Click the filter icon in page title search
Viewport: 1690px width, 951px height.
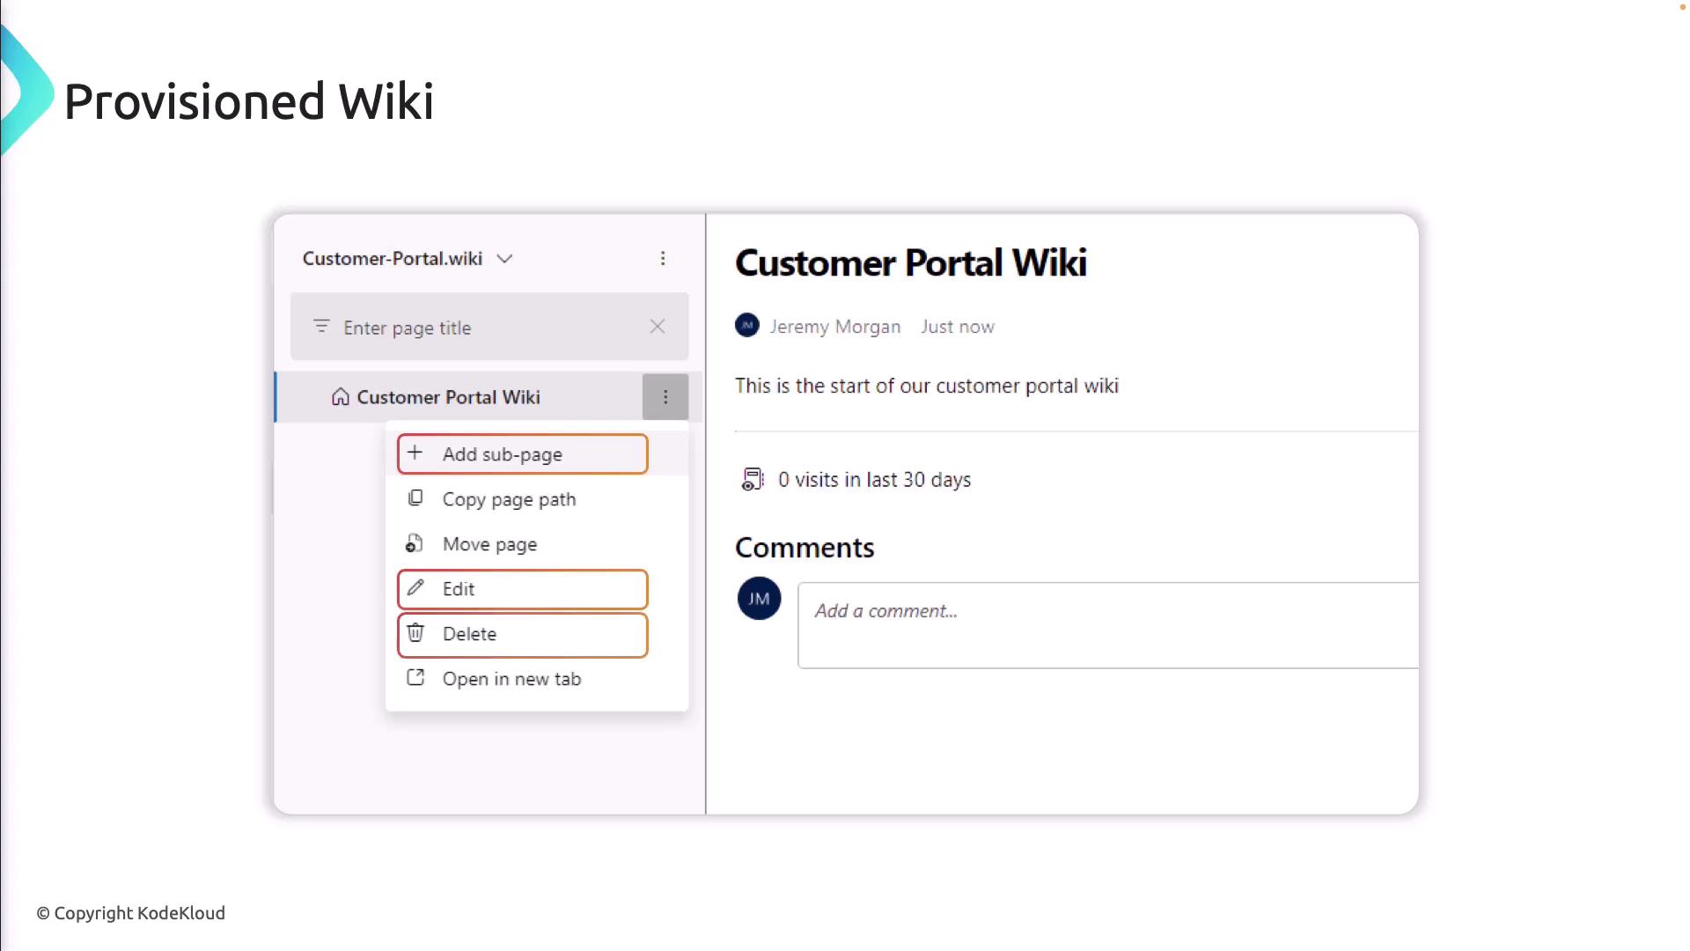(321, 327)
